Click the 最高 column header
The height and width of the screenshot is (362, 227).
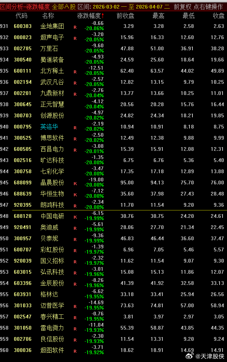pyautogui.click(x=158, y=16)
